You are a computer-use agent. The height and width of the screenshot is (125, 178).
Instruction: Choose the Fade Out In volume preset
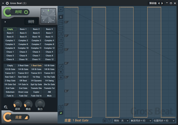(36, 96)
